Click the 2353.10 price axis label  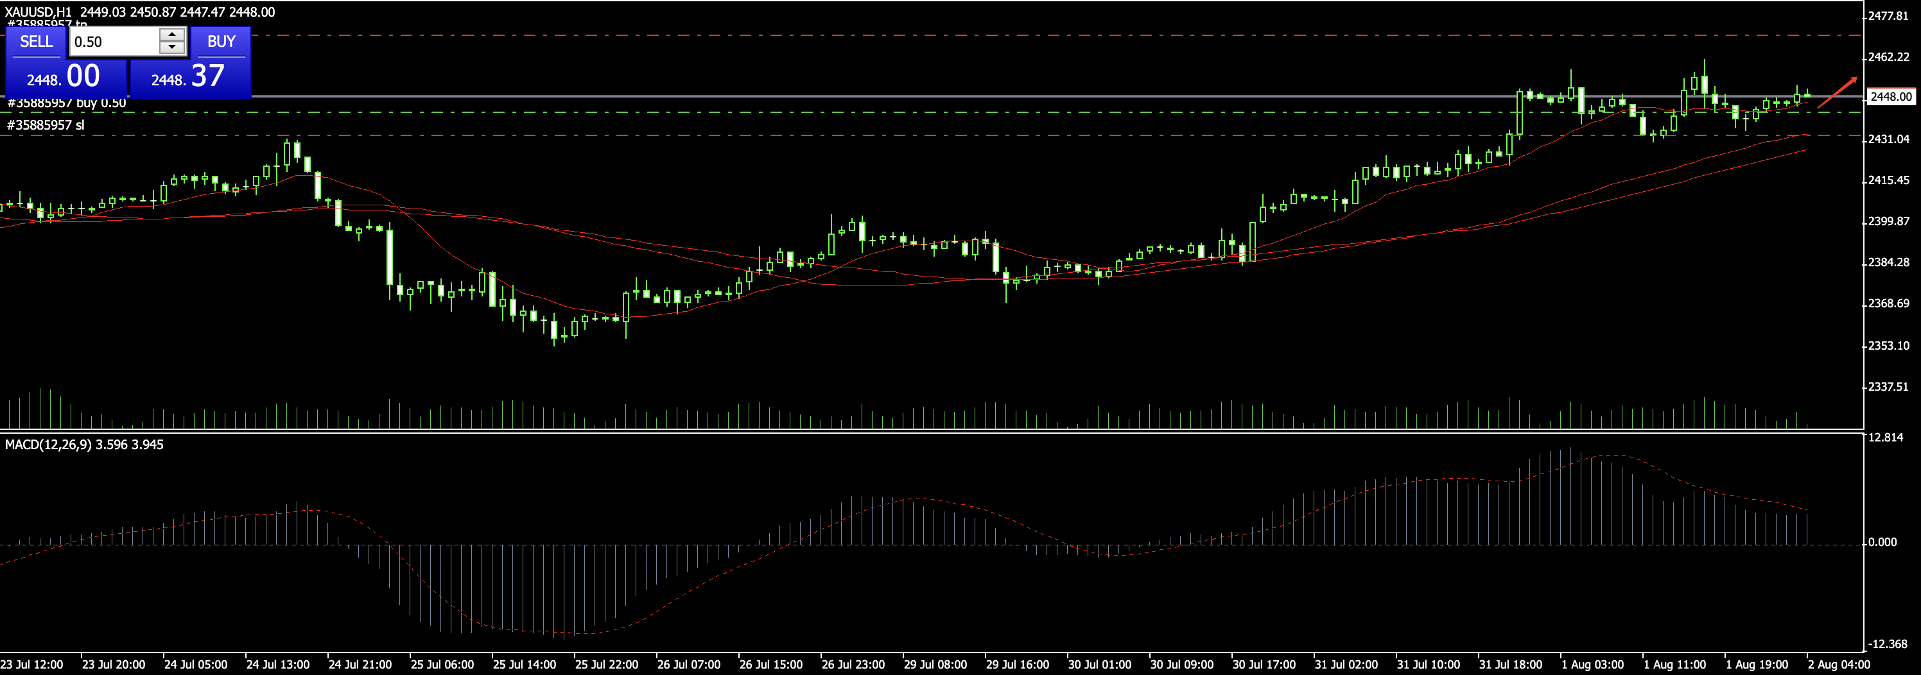(1889, 346)
